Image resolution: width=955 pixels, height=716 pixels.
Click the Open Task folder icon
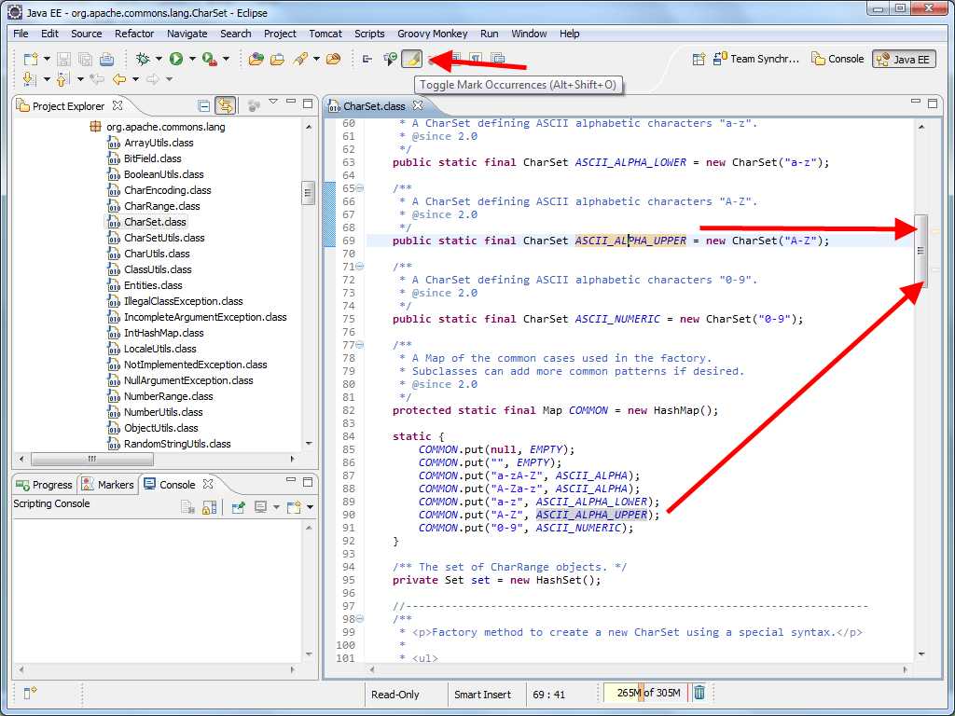277,59
